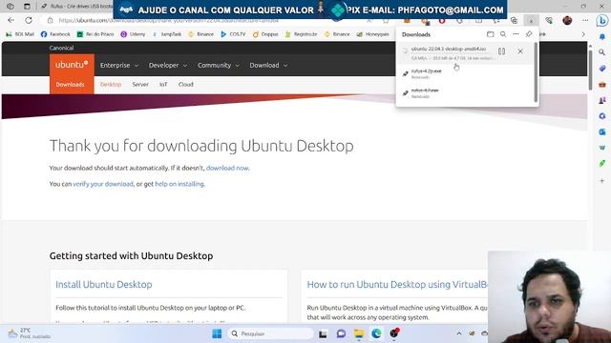The height and width of the screenshot is (343, 611).
Task: Open the Windows Start menu
Action: point(217,333)
